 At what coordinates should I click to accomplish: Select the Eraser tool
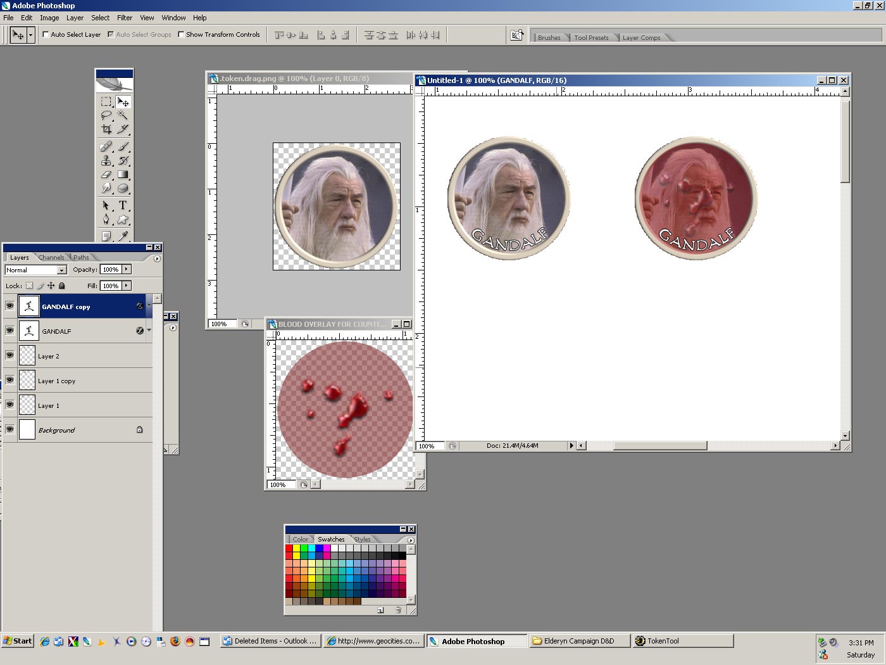click(106, 175)
